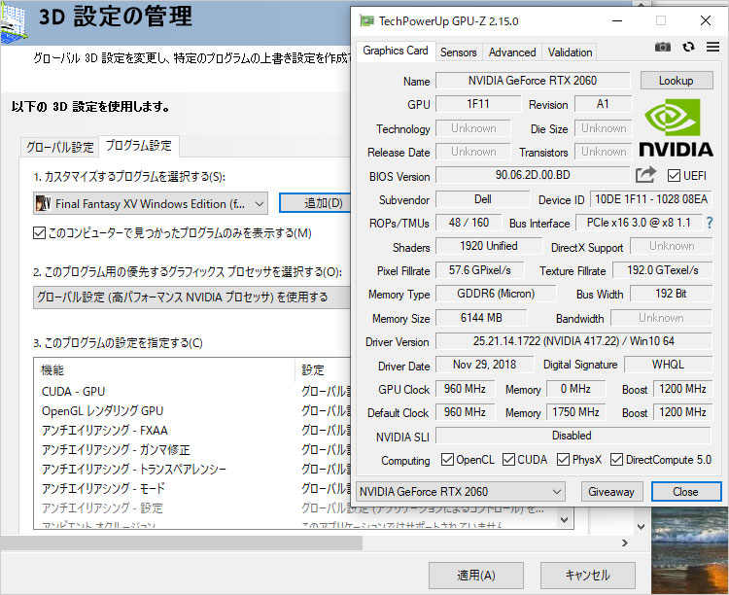Click the Memory Type GDDR6 (Micron) value
Image resolution: width=729 pixels, height=595 pixels.
click(496, 294)
